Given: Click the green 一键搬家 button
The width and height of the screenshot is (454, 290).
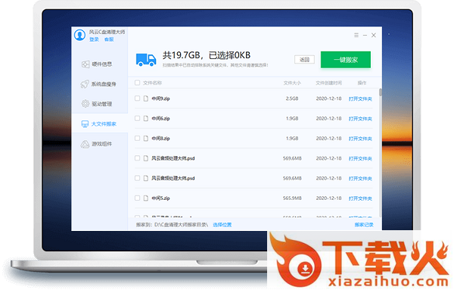Looking at the screenshot, I should (346, 60).
